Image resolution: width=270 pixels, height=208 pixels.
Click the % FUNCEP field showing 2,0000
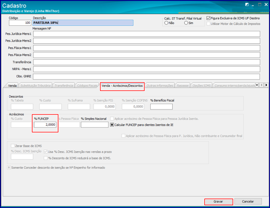coord(45,125)
